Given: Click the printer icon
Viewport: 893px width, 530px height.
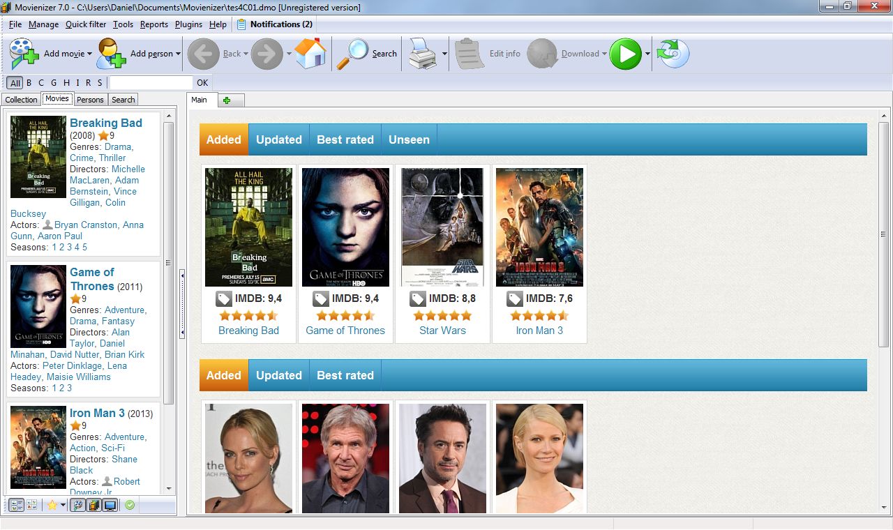Looking at the screenshot, I should click(x=423, y=54).
